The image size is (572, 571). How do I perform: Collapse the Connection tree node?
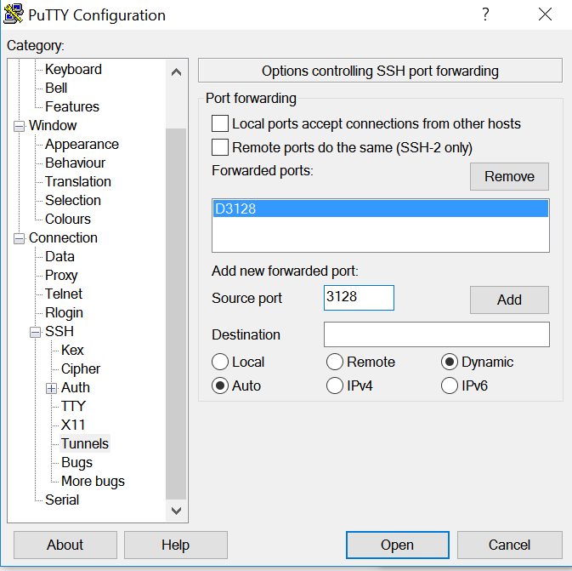point(19,239)
